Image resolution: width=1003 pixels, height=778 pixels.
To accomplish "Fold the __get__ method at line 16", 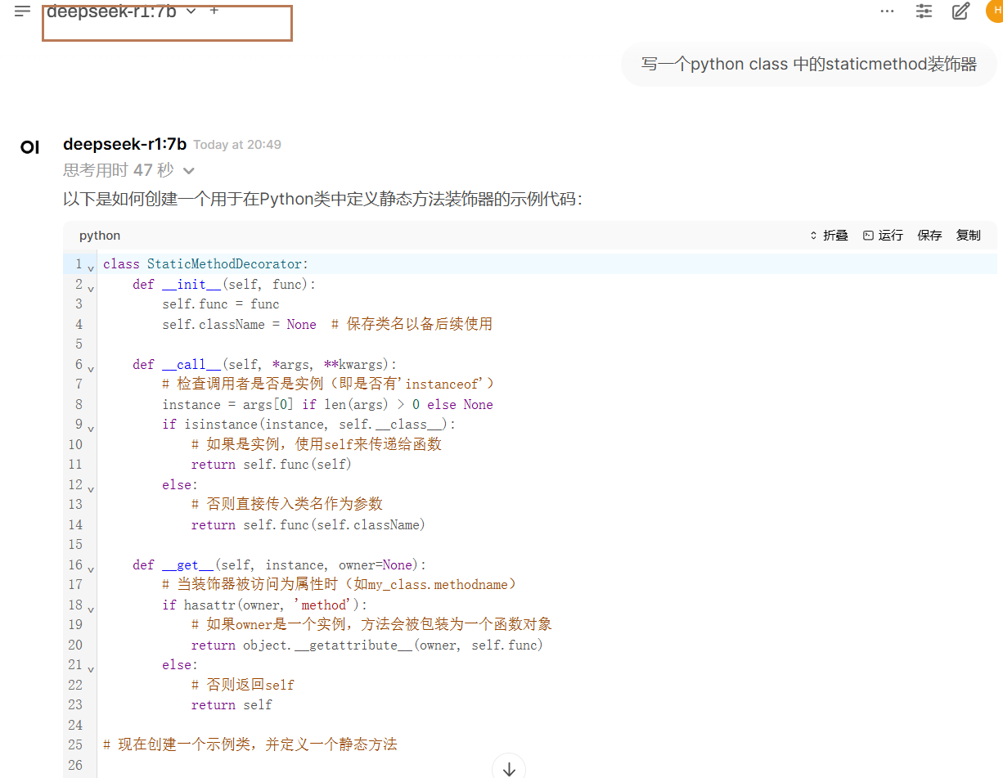I will pos(91,569).
